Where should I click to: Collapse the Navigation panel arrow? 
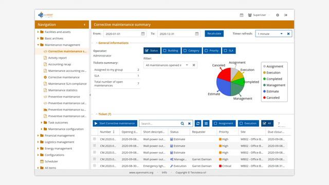(x=84, y=25)
